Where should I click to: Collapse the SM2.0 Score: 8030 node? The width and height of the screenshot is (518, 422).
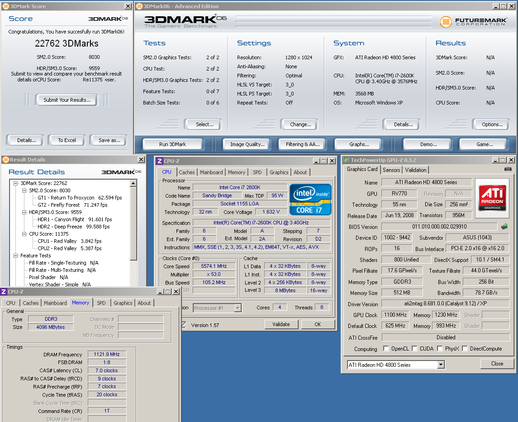point(24,190)
